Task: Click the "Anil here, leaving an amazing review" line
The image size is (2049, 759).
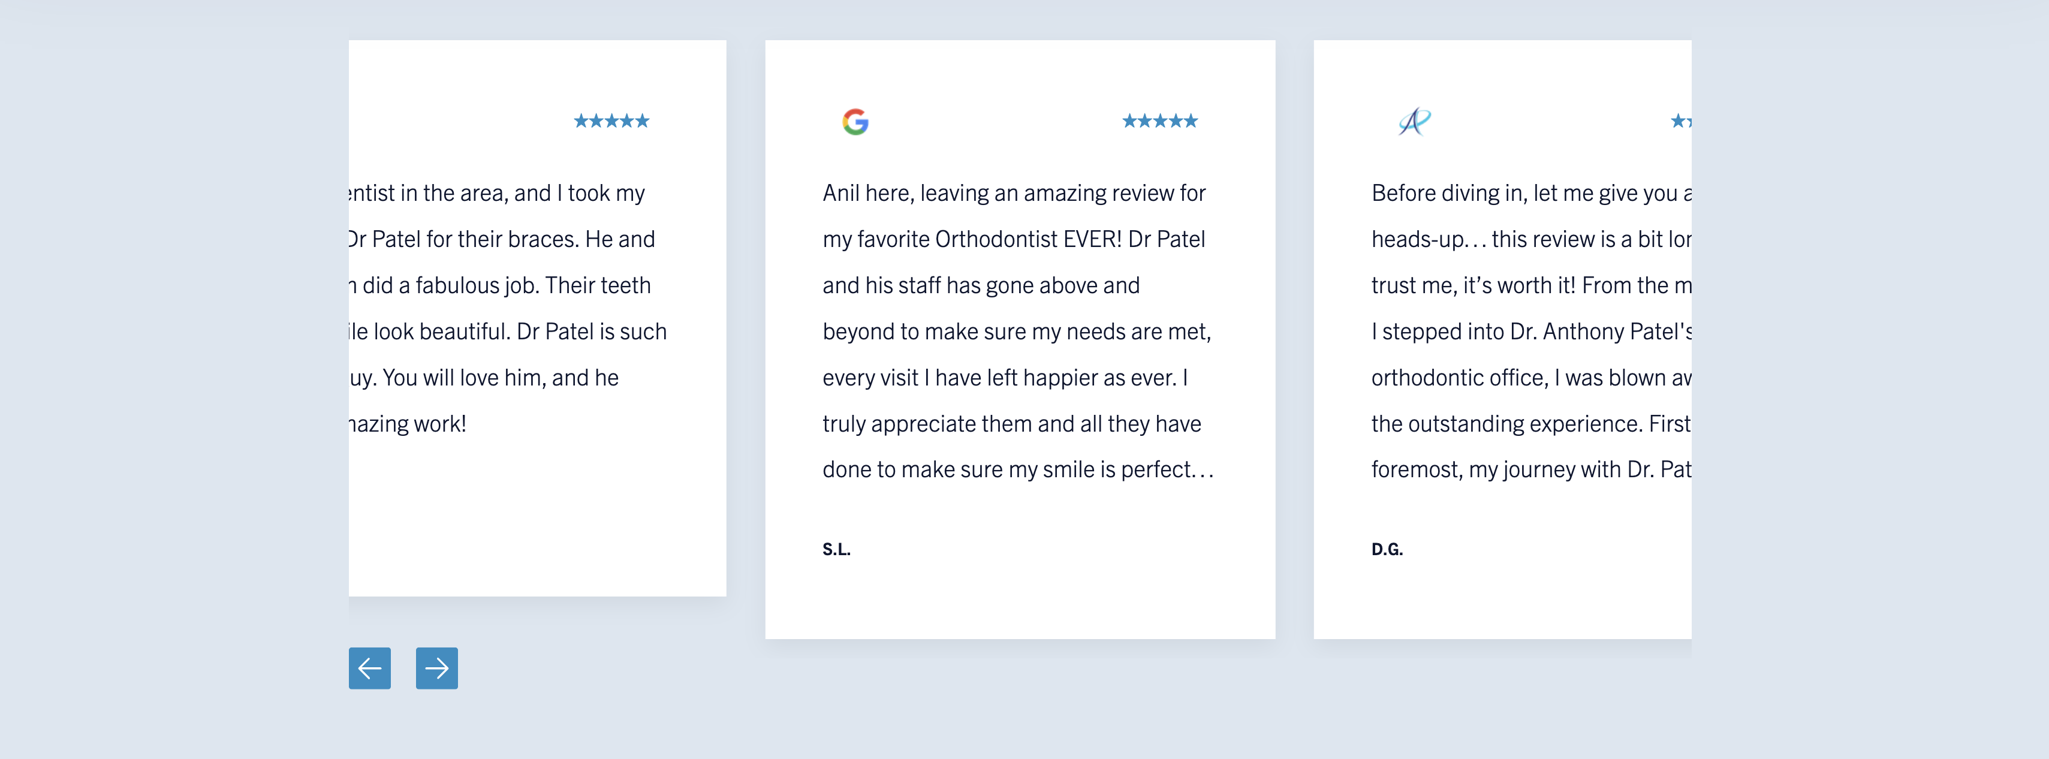Action: click(x=1013, y=193)
